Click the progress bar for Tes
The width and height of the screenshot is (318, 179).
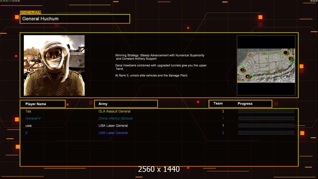point(266,111)
